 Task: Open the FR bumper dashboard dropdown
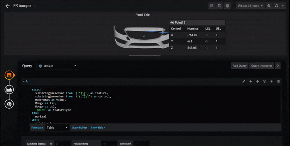point(24,6)
